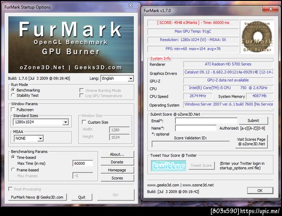282x216 pixels.
Task: Close the FurMark Startup Options window
Action: coord(131,6)
